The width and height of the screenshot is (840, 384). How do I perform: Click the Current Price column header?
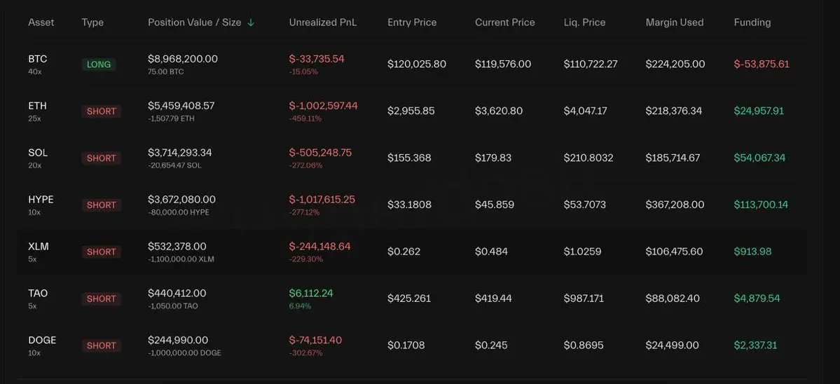[x=504, y=22]
